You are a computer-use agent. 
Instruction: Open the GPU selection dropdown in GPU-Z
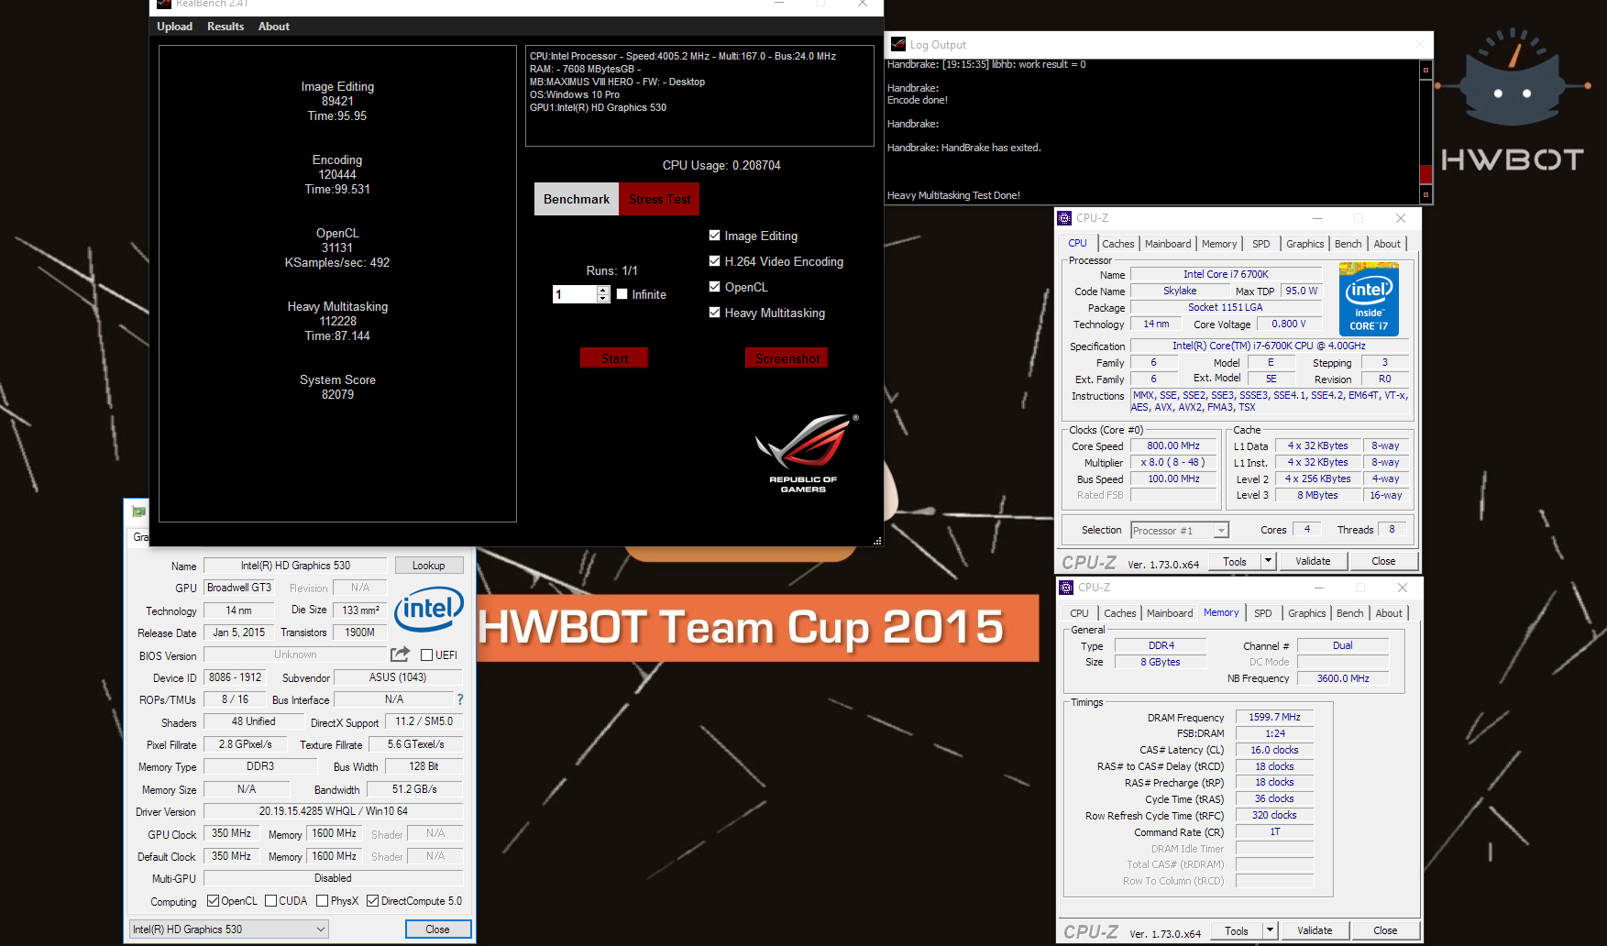click(228, 929)
